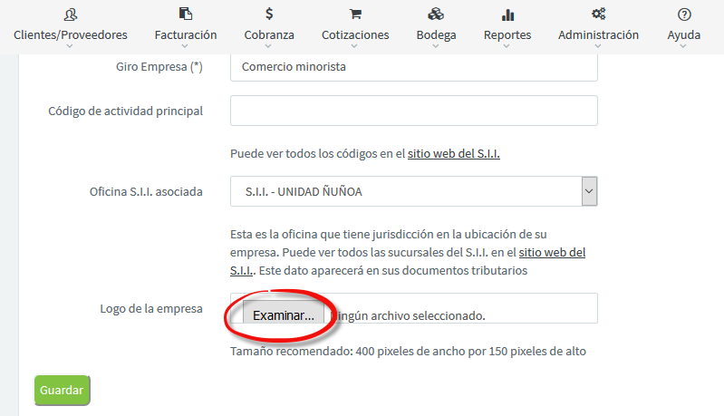This screenshot has height=416, width=724.
Task: Click the Cotizaciones shopping cart icon
Action: point(355,15)
